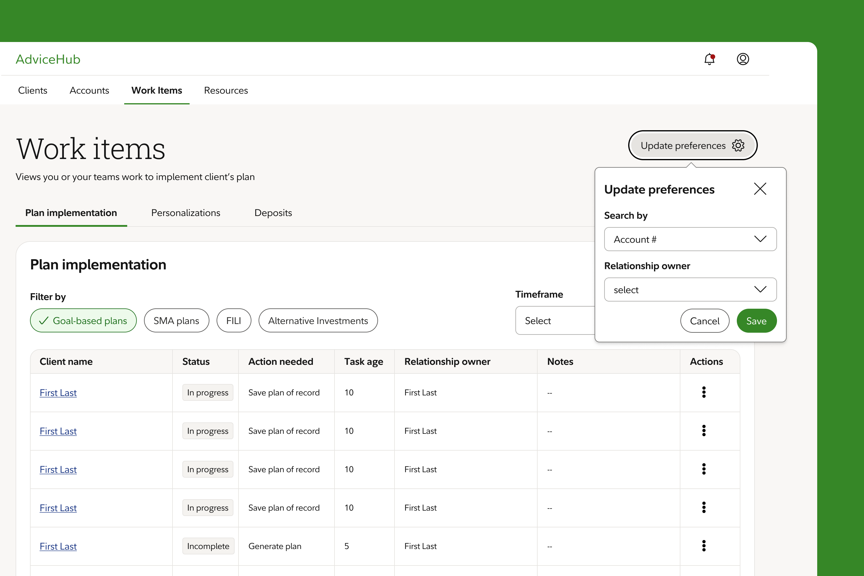Click In progress badge in first row

tap(208, 392)
